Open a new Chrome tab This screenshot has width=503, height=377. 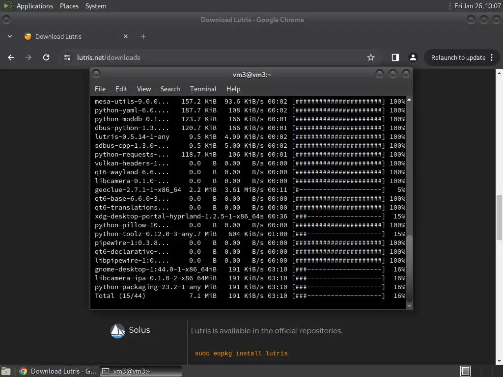[143, 36]
